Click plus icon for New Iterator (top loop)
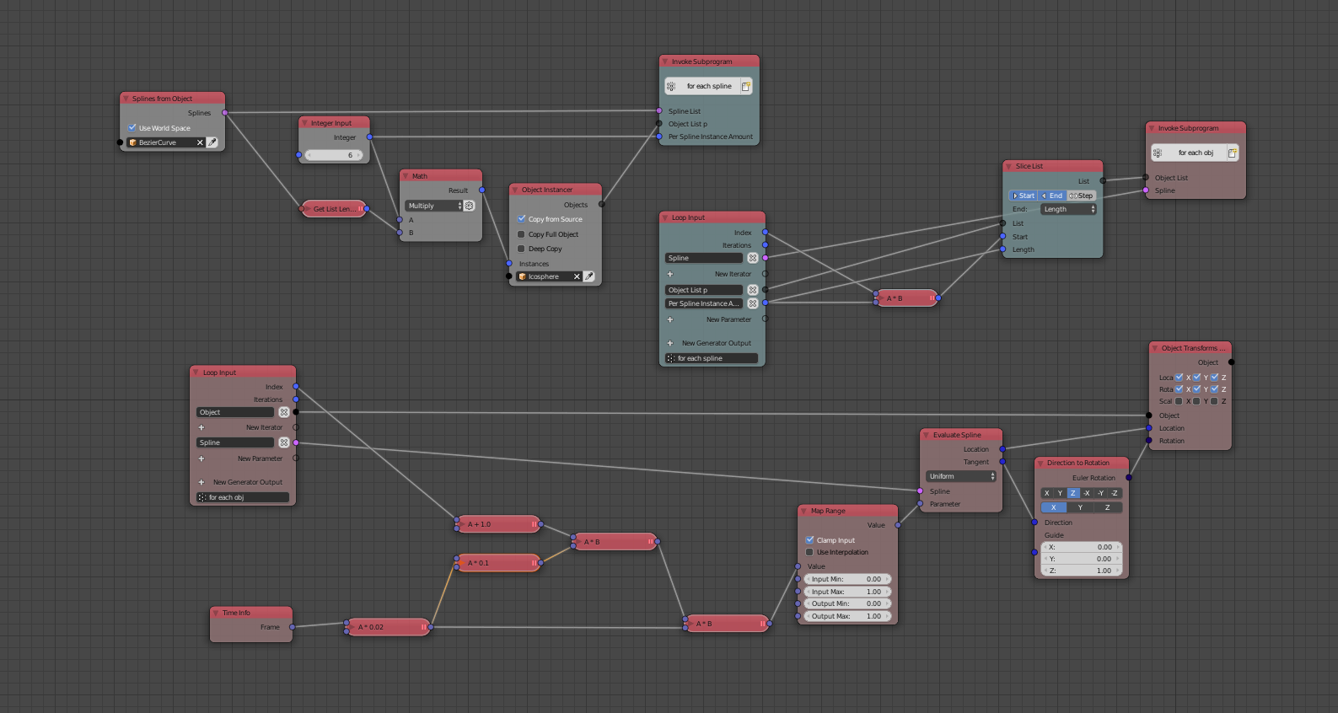 [670, 274]
